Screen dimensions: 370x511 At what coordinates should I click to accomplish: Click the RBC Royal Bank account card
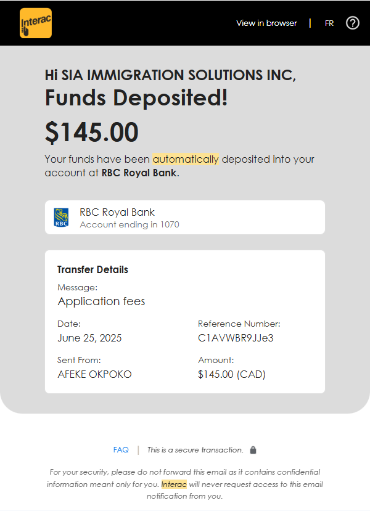point(185,217)
